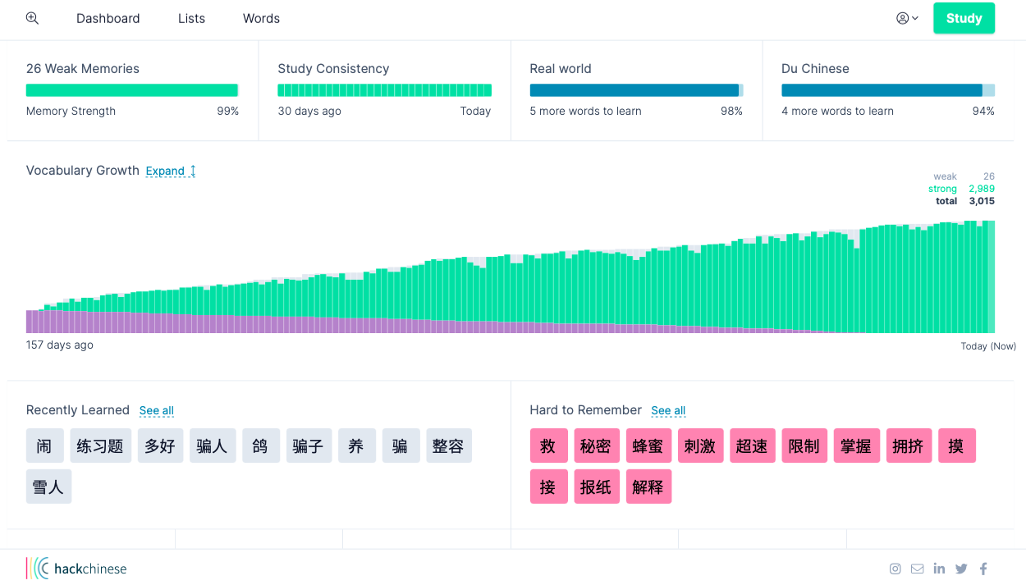Click the hackchinese logo

click(x=77, y=569)
